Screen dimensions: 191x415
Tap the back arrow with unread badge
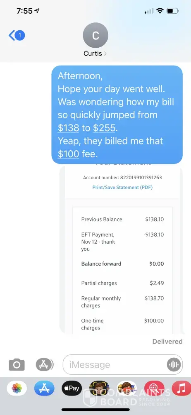[x=17, y=35]
